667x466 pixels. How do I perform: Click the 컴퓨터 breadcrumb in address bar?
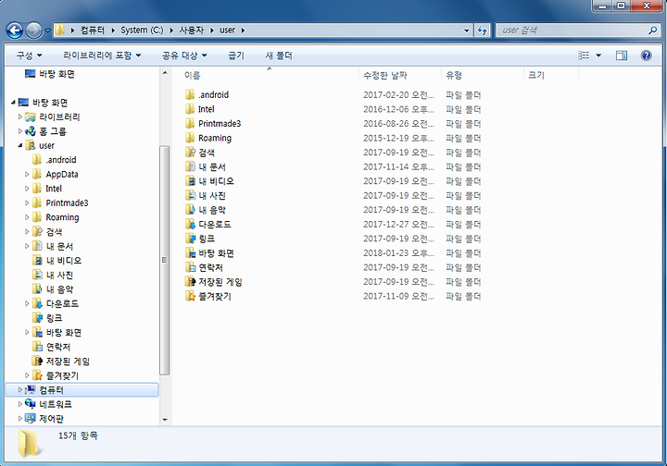93,31
